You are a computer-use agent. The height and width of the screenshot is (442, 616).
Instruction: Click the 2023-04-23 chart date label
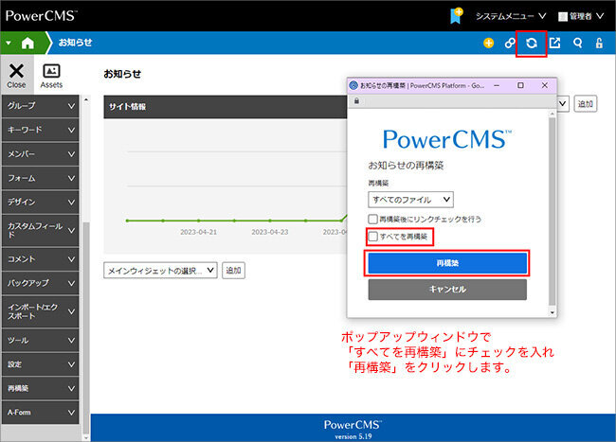point(270,232)
